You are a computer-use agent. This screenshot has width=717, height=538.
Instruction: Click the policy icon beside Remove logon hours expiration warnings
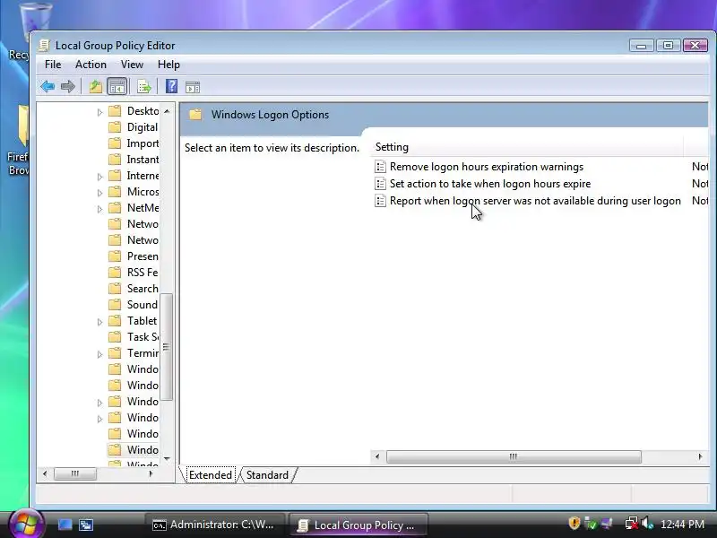(x=380, y=167)
